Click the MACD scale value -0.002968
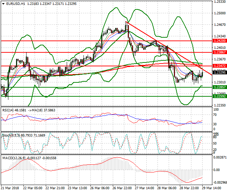Screen dimensions: 227x192 (x=220, y=182)
